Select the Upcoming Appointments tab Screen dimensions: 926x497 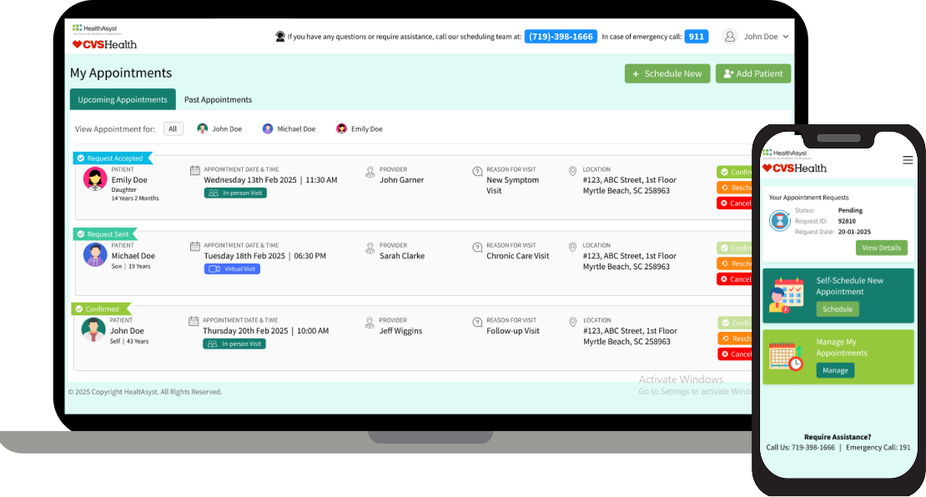pos(123,99)
